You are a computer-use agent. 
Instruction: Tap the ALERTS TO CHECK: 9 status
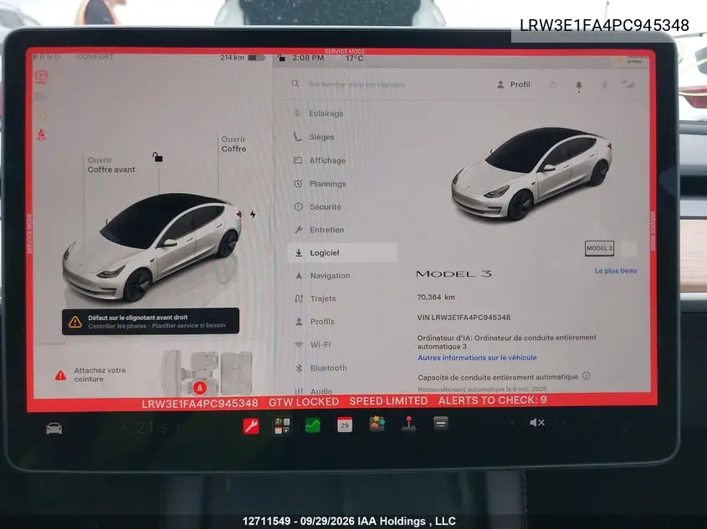(492, 400)
